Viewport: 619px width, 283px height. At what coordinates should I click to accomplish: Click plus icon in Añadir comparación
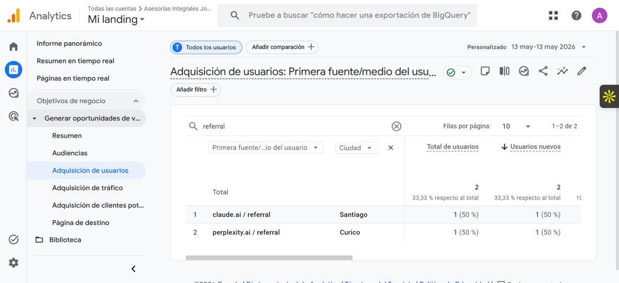(311, 47)
